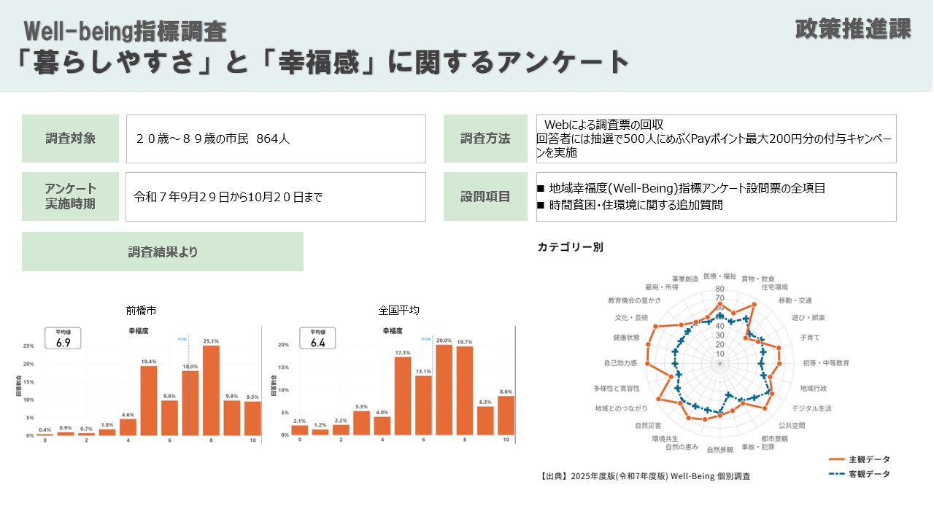
Task: Select the survey period date text box
Action: point(275,196)
